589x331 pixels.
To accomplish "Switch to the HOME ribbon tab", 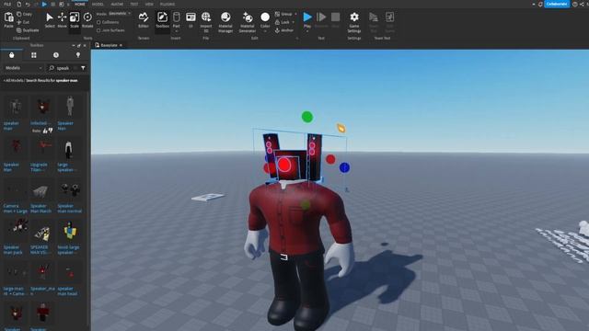I will coord(80,4).
